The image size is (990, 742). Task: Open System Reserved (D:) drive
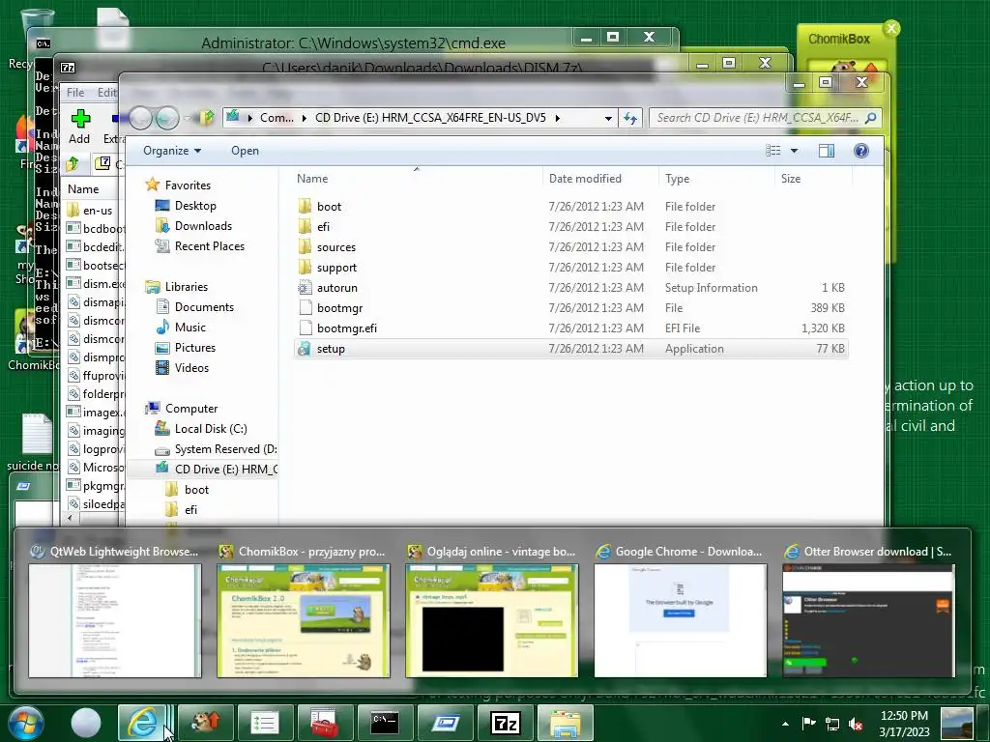point(216,448)
